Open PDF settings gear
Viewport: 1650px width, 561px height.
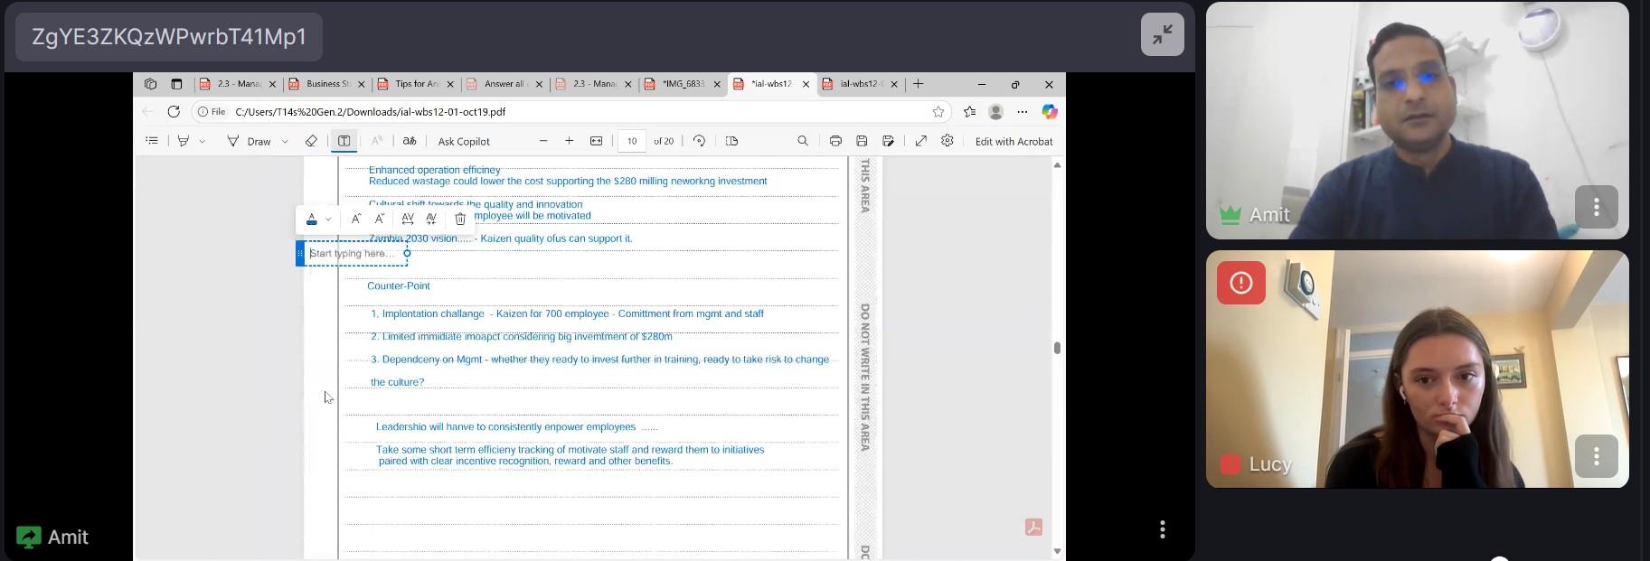tap(948, 141)
